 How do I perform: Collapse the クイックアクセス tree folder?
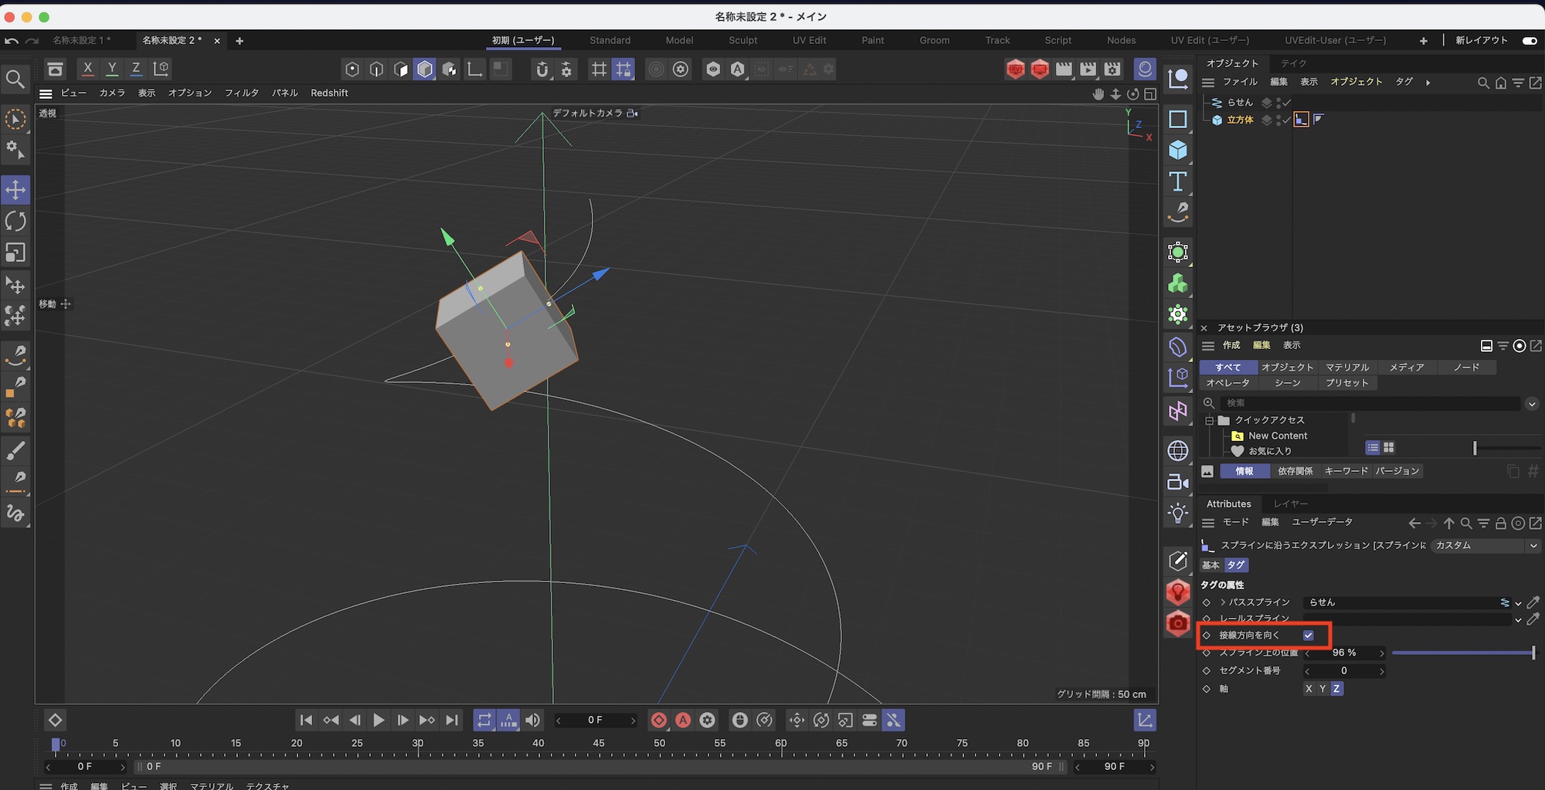tap(1210, 420)
